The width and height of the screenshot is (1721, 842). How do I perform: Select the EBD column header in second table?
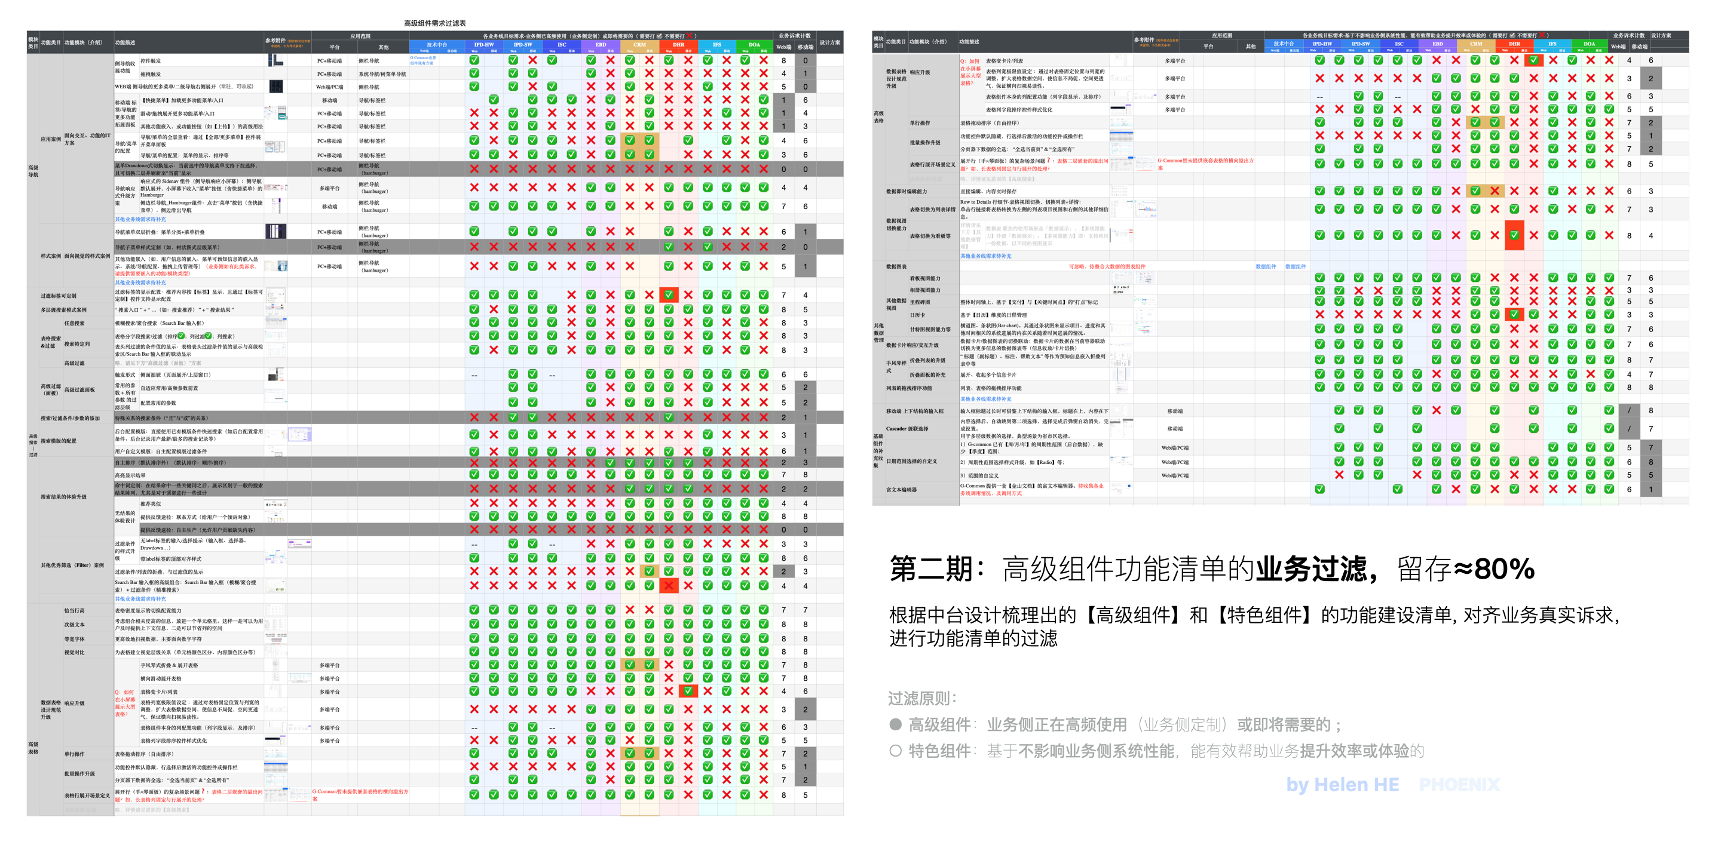pos(1437,44)
